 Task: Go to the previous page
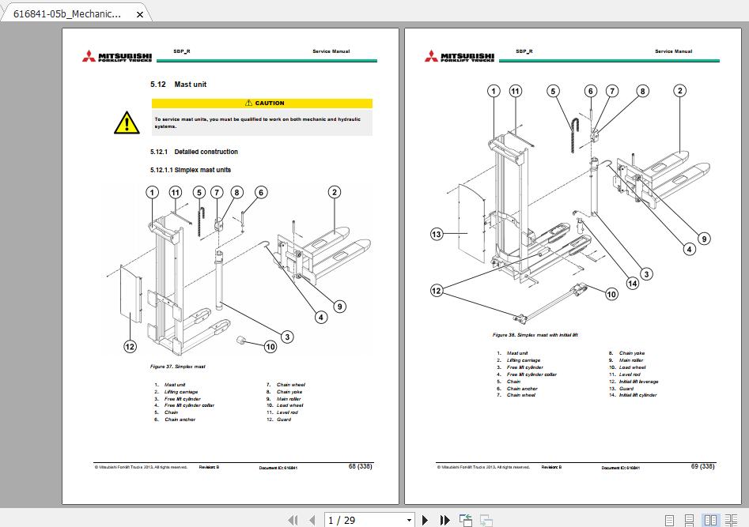click(x=312, y=521)
